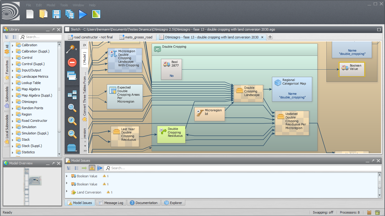
Task: Run the model with the Play button
Action: [x=82, y=14]
